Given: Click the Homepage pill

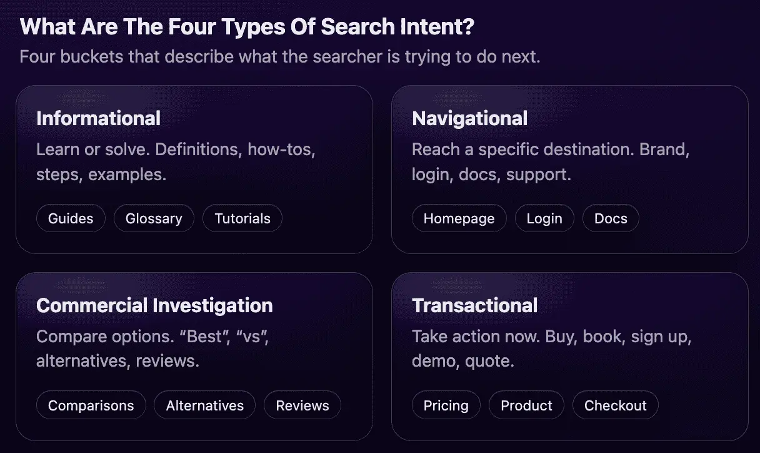Looking at the screenshot, I should pyautogui.click(x=459, y=218).
